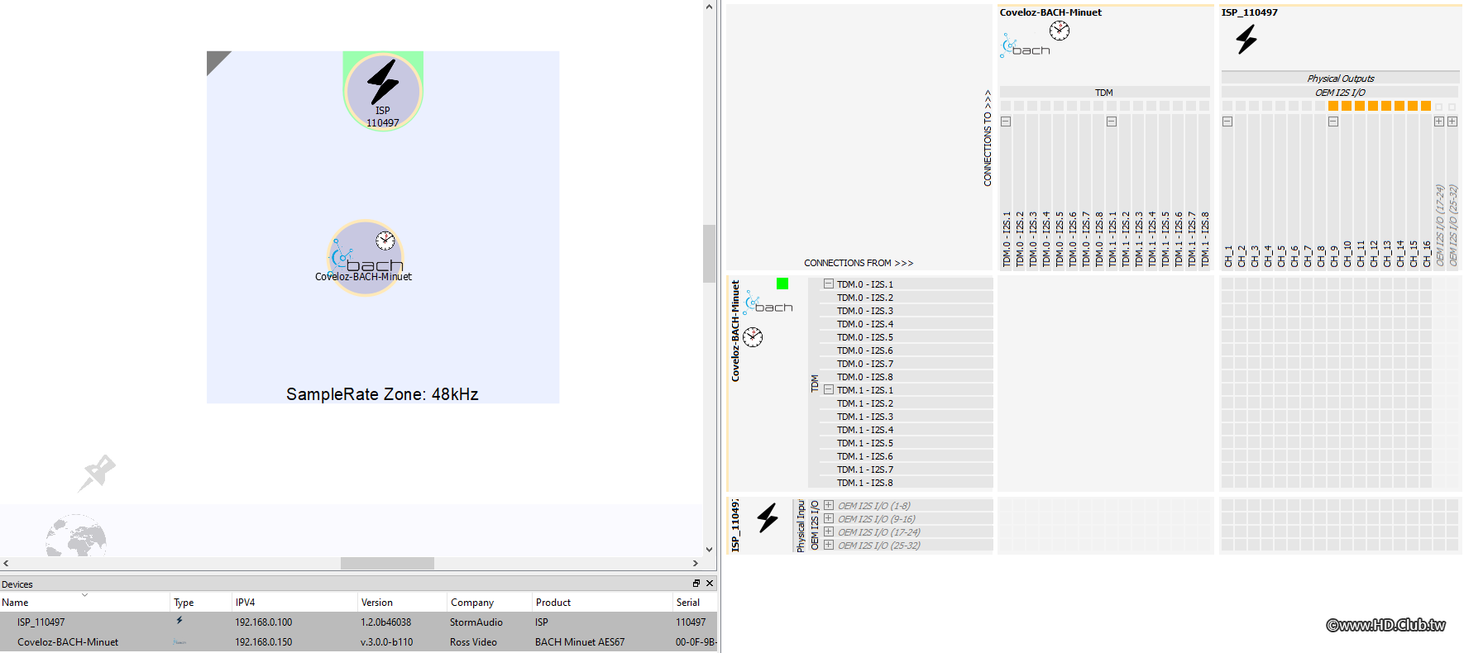Select the TDM.1 - I2S.8 source row
Image resolution: width=1464 pixels, height=653 pixels.
click(907, 483)
